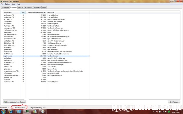
Task: Open Action Center flag in system tray
Action: tap(157, 112)
